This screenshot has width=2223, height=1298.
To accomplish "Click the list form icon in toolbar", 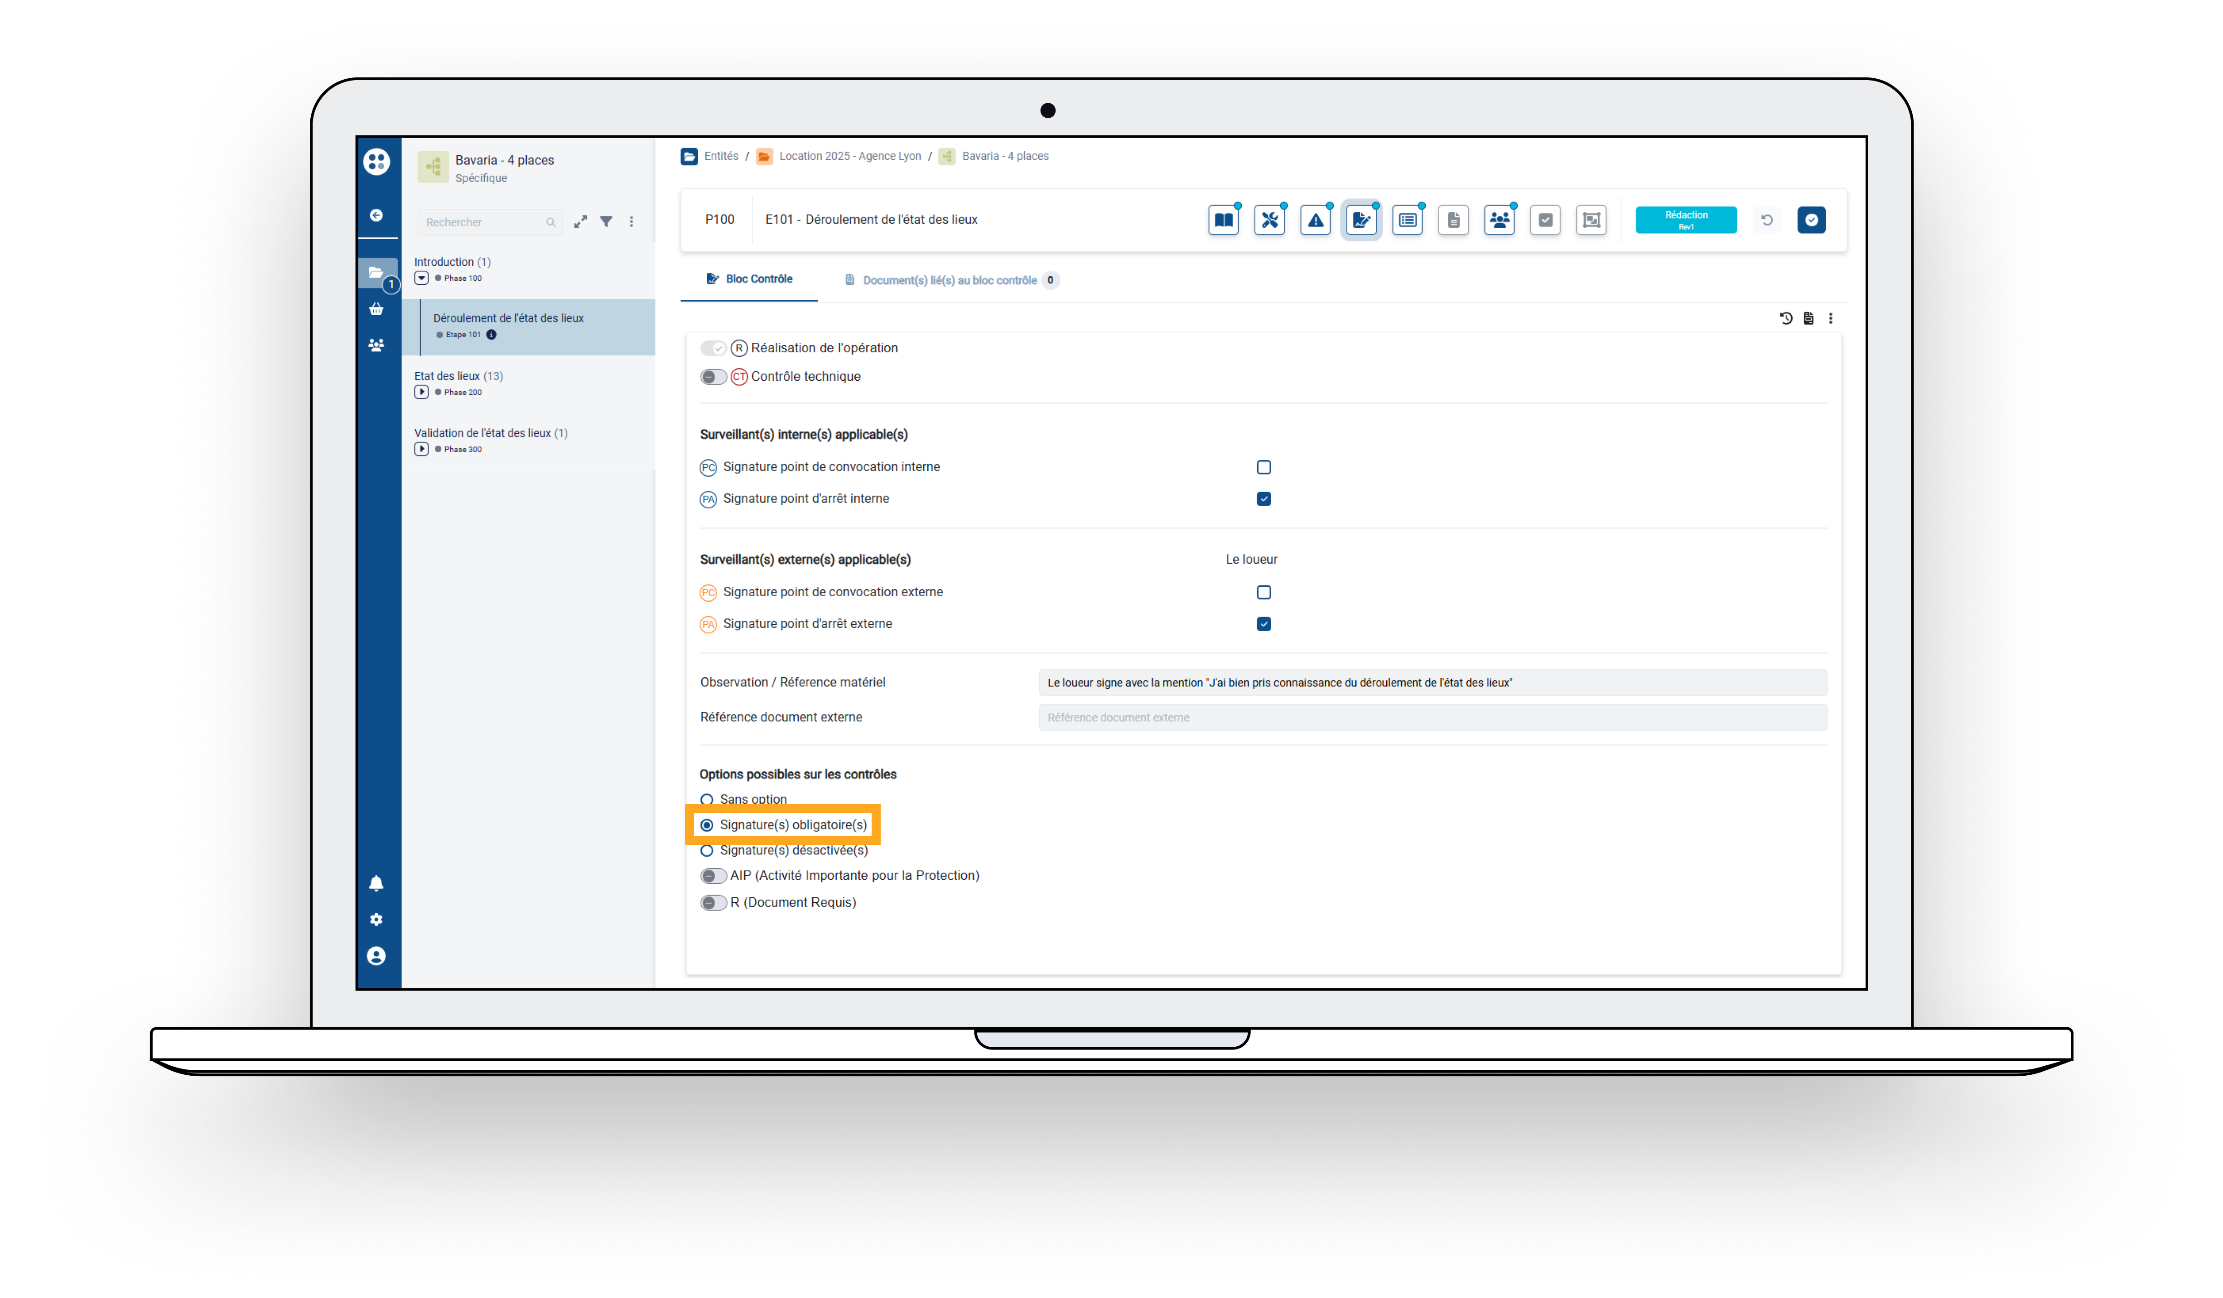I will pyautogui.click(x=1407, y=220).
